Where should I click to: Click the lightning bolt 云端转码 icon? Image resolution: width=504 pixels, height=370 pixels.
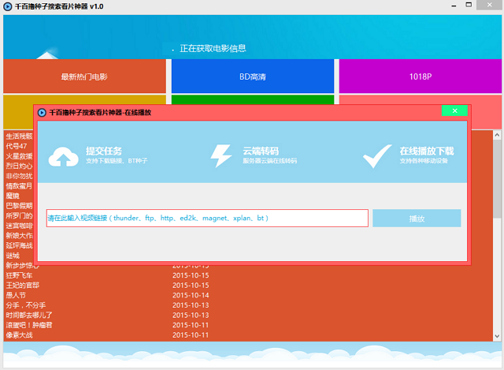point(221,155)
